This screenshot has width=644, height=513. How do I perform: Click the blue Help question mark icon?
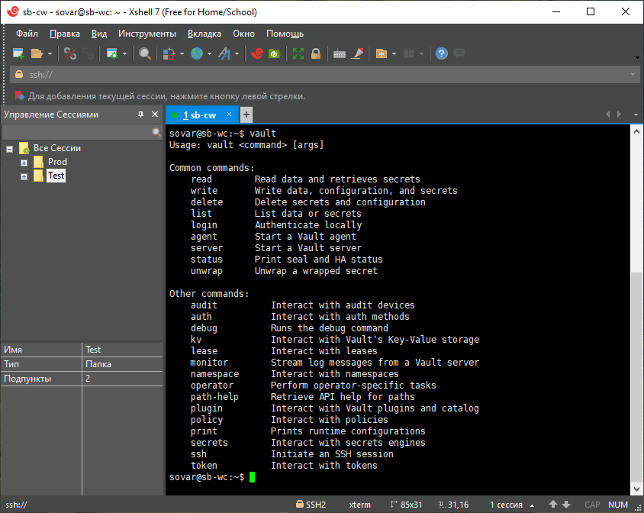point(442,53)
